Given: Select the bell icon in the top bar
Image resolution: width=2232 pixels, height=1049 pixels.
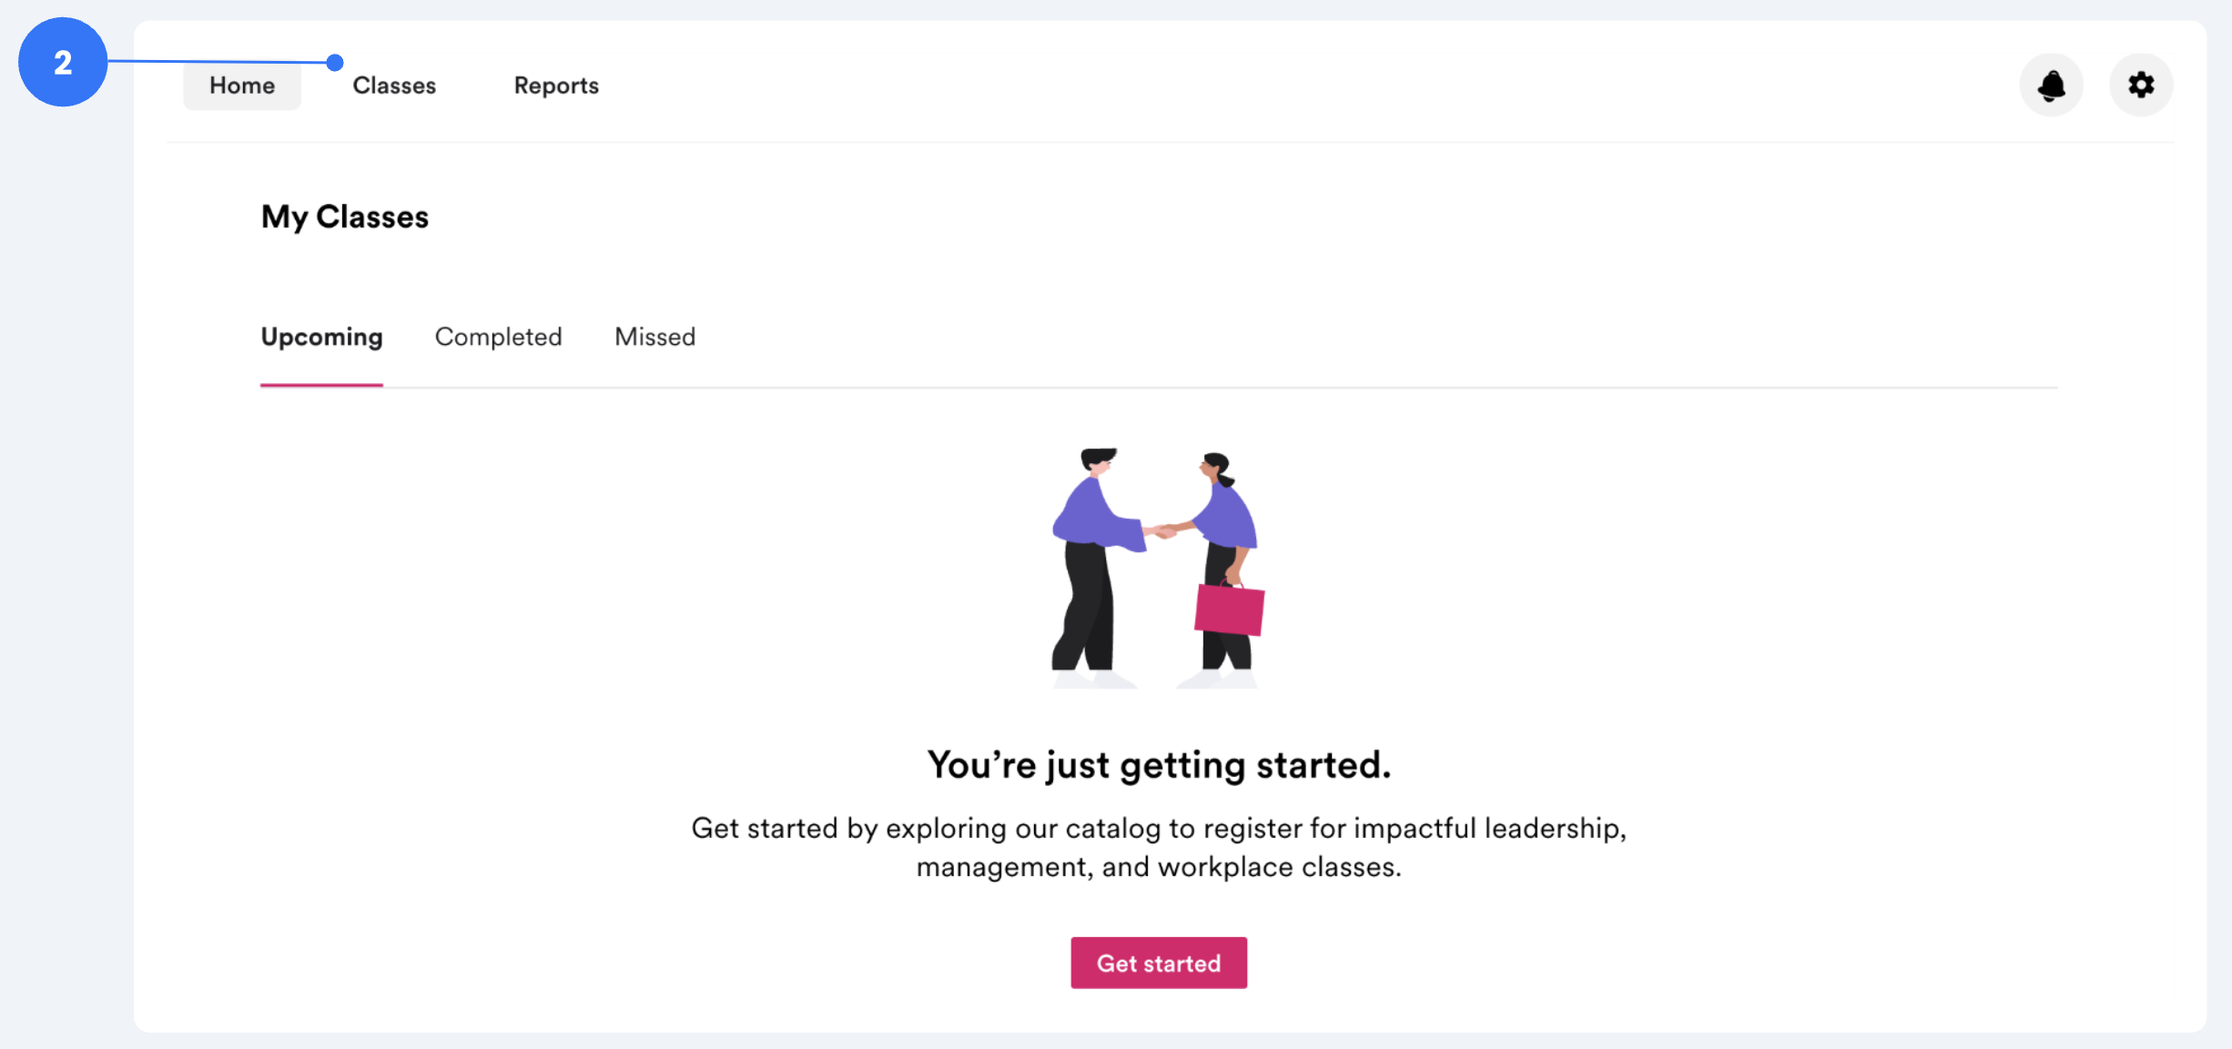Looking at the screenshot, I should [2051, 84].
